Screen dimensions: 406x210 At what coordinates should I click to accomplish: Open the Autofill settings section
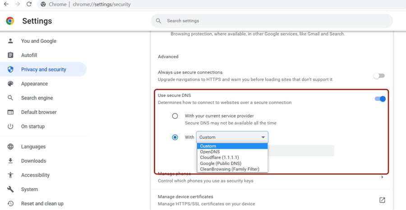pos(43,55)
